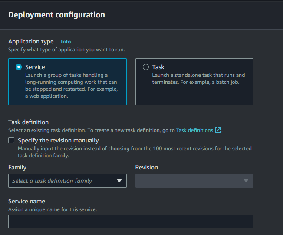The image size is (283, 235).
Task: Click the external link icon after Task definitions
Action: (218, 130)
